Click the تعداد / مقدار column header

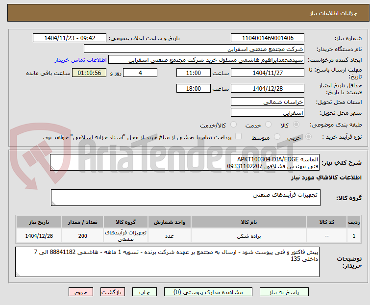[x=83, y=222]
